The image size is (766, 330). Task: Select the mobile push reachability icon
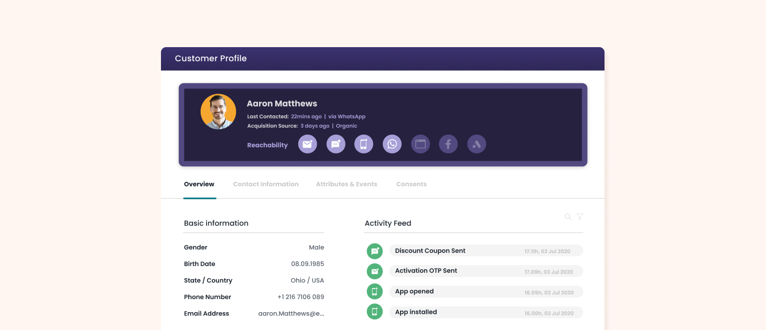tap(364, 144)
